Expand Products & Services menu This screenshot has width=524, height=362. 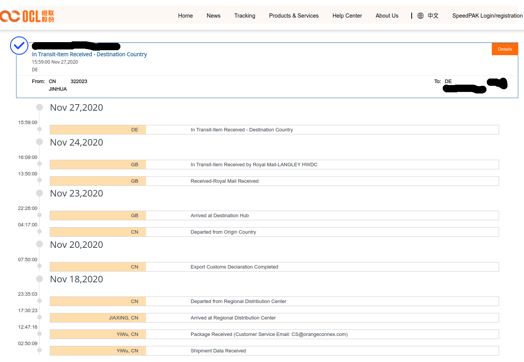coord(294,16)
